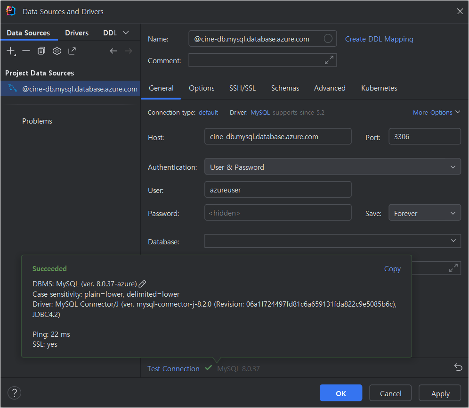Open the Authentication dropdown

pyautogui.click(x=332, y=167)
